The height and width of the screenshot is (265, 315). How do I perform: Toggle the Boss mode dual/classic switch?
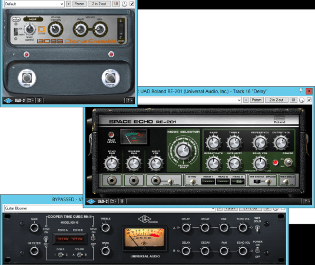coord(16,32)
